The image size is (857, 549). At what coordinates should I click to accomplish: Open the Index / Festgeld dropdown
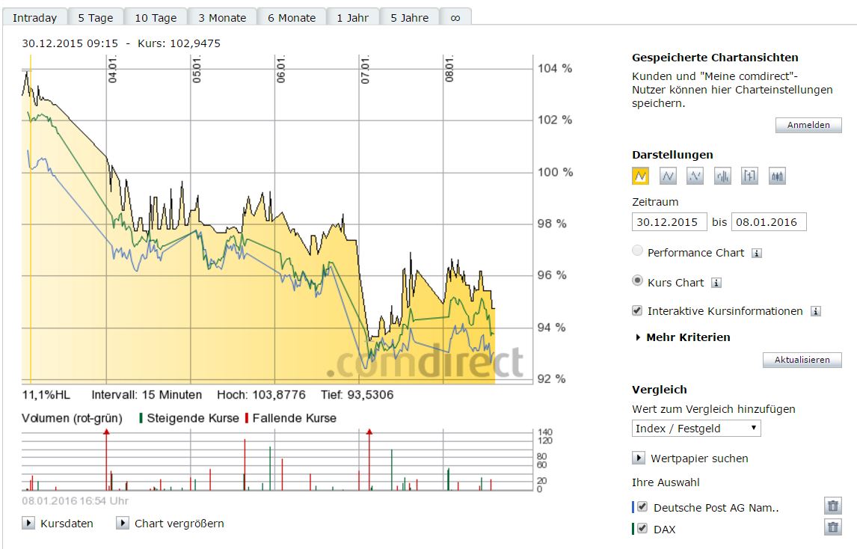(696, 428)
